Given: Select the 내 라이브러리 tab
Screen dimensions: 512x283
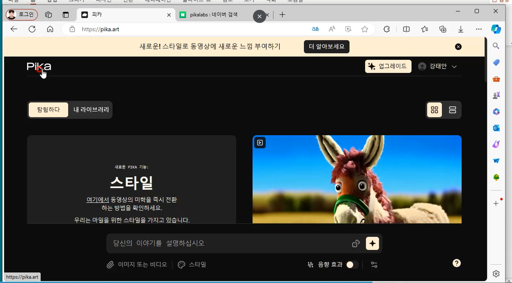Looking at the screenshot, I should pos(91,110).
